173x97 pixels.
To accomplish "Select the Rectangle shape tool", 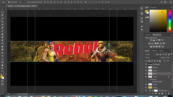I will (x=2, y=62).
